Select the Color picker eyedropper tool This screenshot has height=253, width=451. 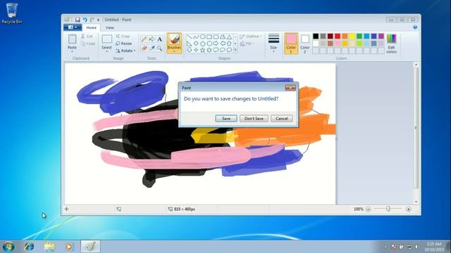pyautogui.click(x=152, y=48)
